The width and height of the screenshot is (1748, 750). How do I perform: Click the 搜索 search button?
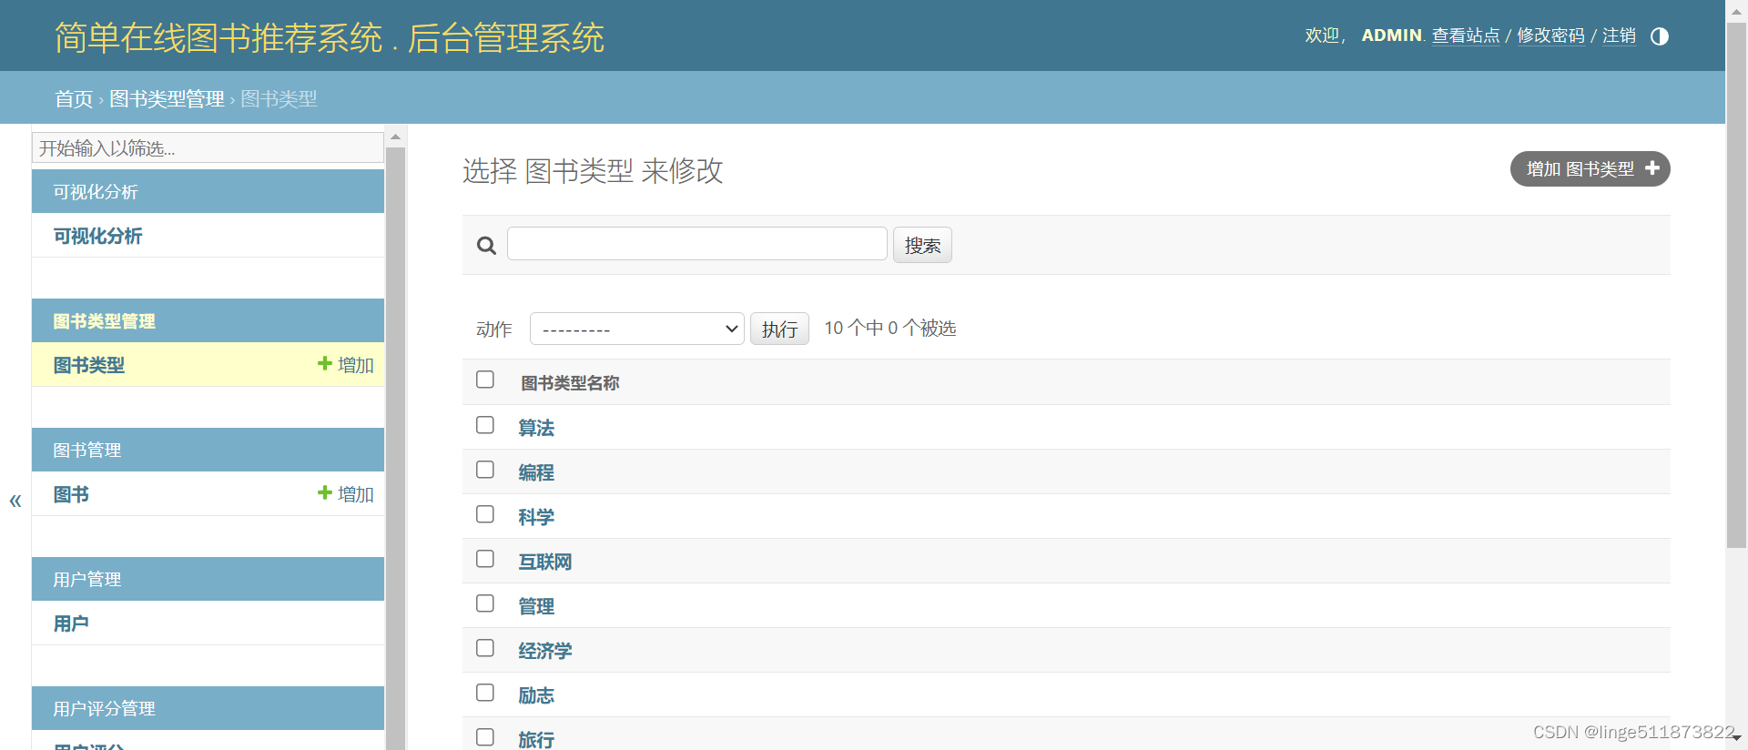(922, 245)
